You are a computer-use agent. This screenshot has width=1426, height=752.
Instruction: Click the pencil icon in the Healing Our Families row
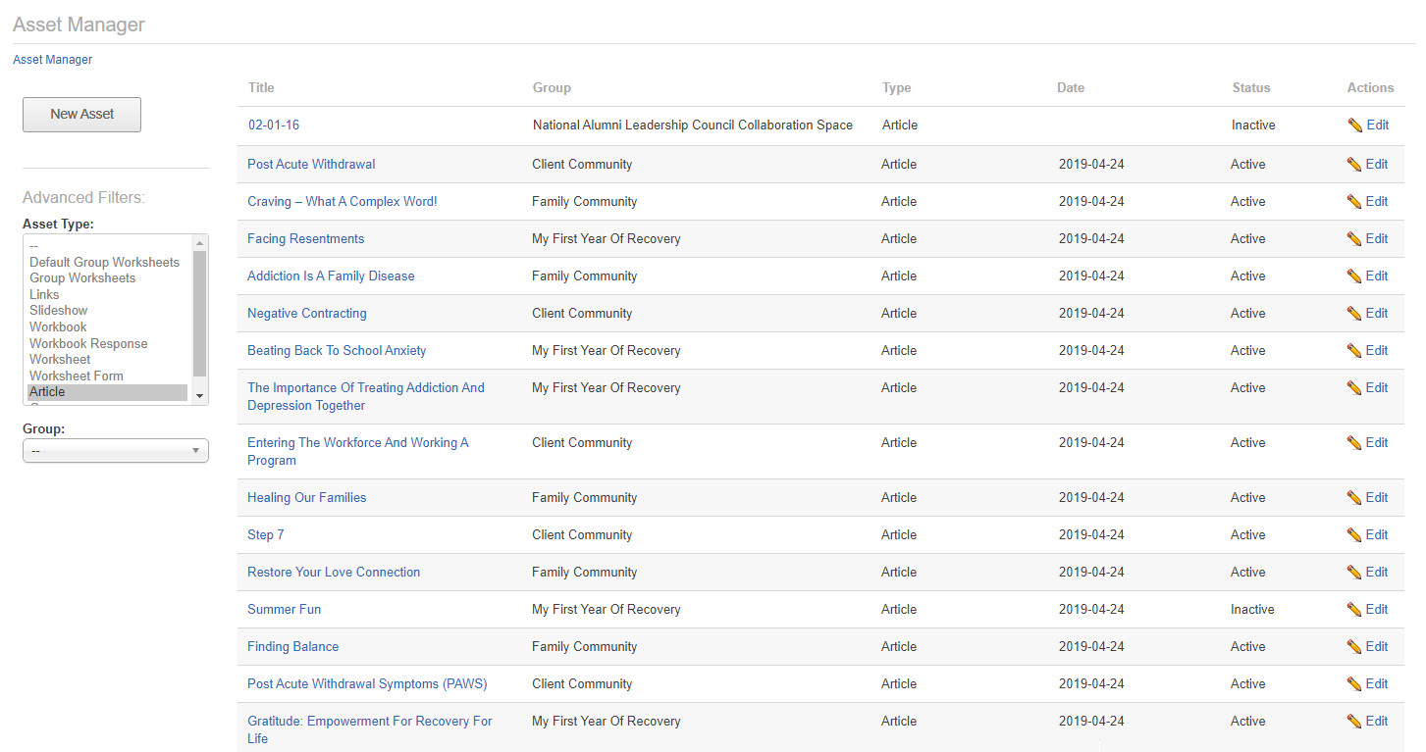pos(1354,498)
